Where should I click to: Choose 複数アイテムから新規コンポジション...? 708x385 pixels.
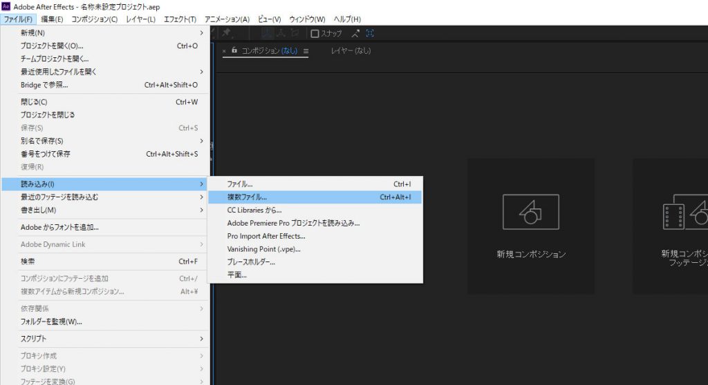click(104, 292)
